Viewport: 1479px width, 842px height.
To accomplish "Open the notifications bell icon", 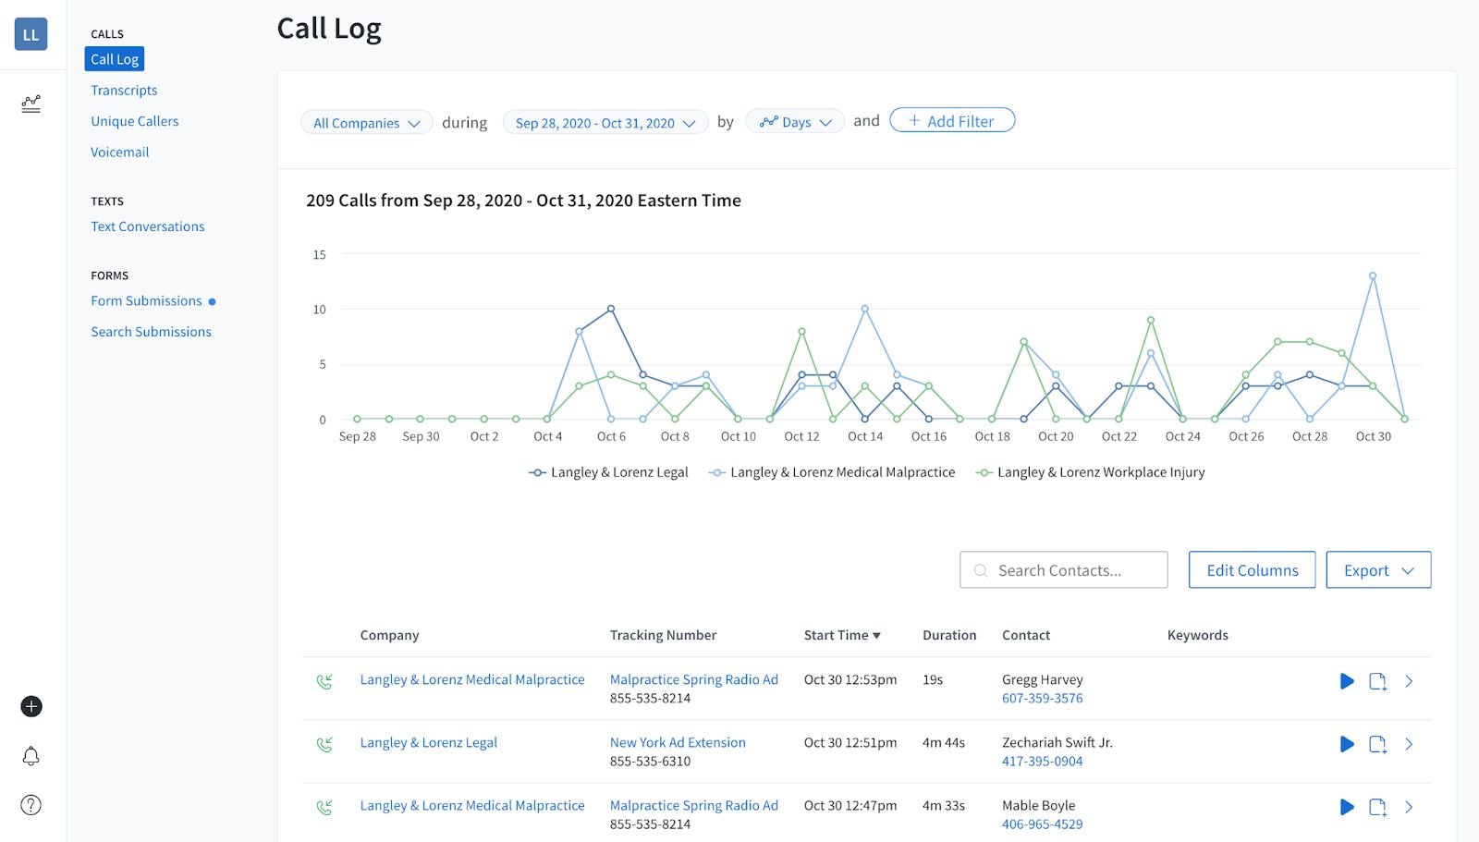I will coord(31,756).
